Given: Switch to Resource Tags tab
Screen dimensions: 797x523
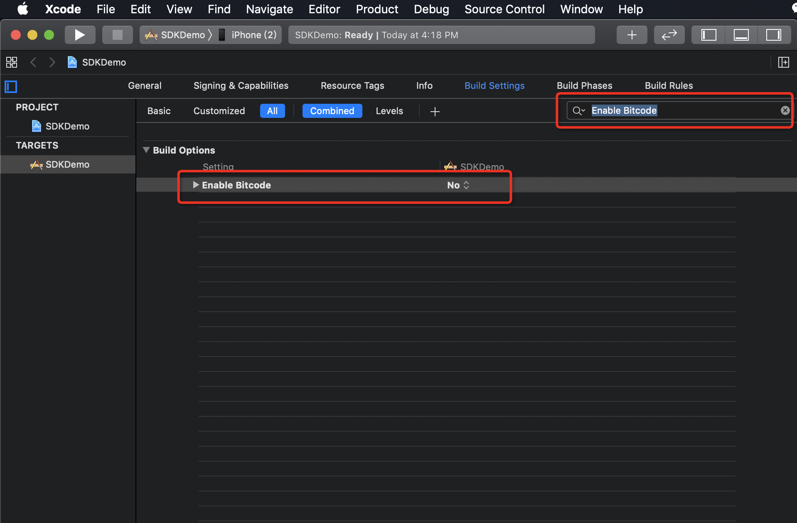Looking at the screenshot, I should tap(352, 86).
